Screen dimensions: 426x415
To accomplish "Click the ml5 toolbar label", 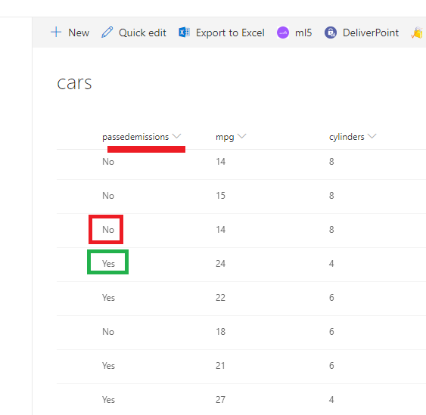I will [303, 33].
